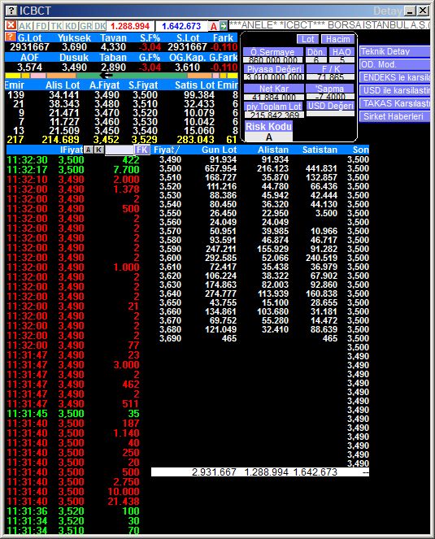
Task: Sort by the Gun Lot column header
Action: tap(219, 150)
